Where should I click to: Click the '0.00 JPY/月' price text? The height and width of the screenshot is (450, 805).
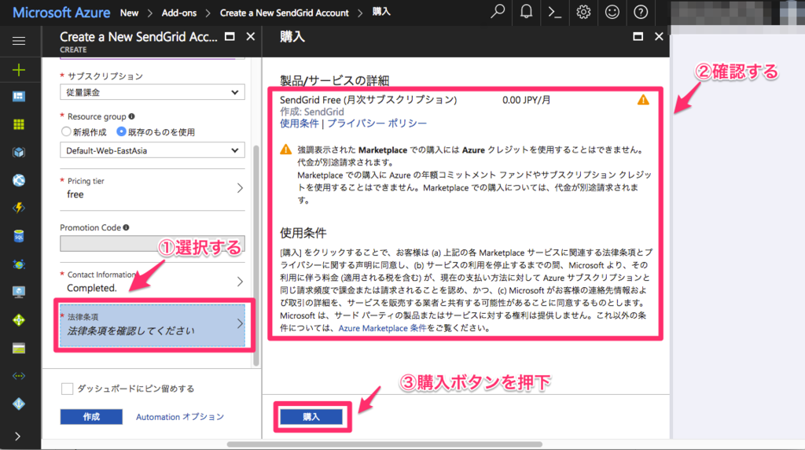(x=526, y=100)
